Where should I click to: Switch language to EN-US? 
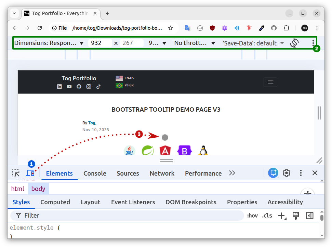click(x=125, y=78)
